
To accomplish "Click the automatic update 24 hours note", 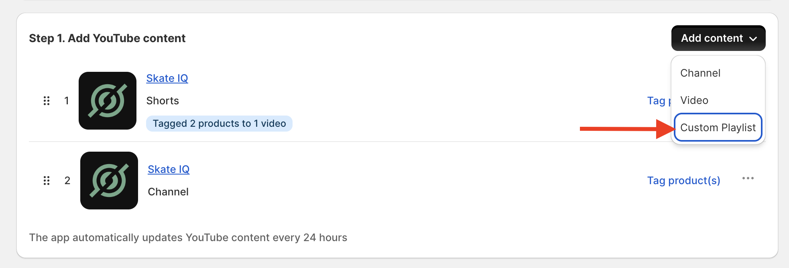I will click(x=188, y=238).
